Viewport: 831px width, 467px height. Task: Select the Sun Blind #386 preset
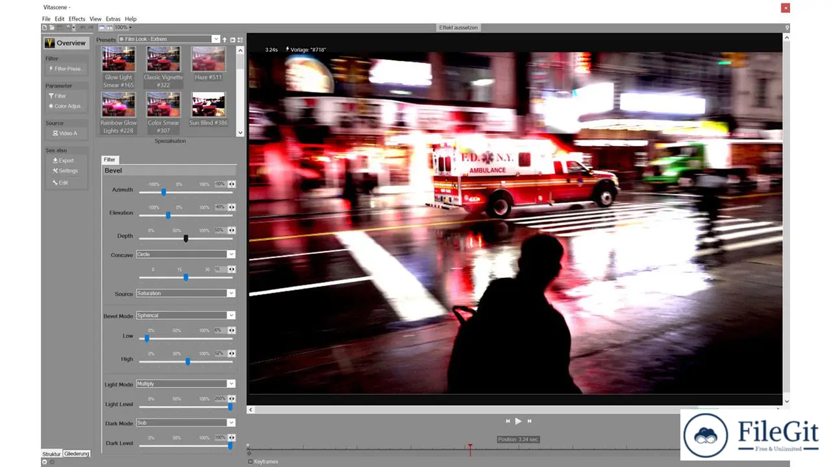click(208, 109)
